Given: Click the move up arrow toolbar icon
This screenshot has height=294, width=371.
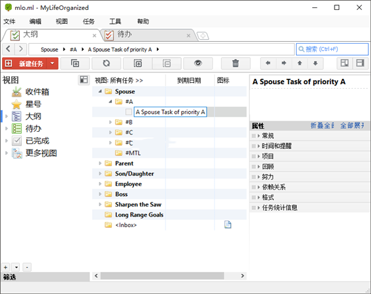Looking at the screenshot, I should 299,63.
